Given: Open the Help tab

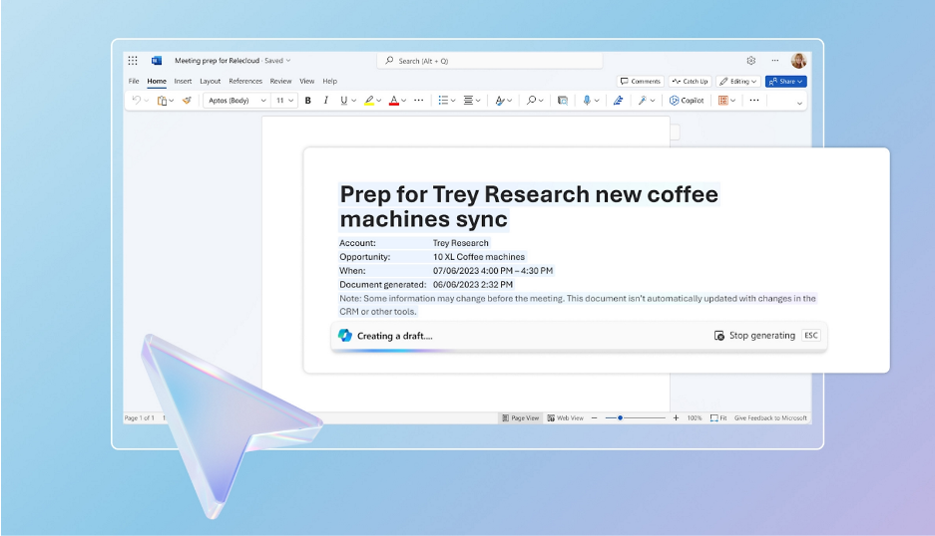Looking at the screenshot, I should [x=329, y=81].
